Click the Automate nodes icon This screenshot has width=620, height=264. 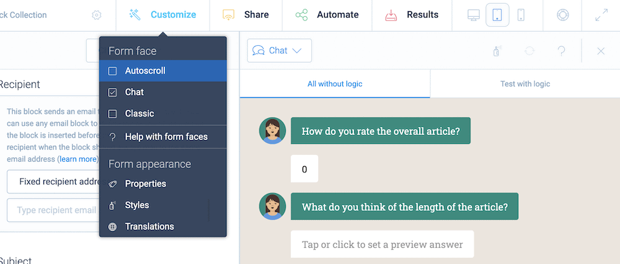click(301, 15)
